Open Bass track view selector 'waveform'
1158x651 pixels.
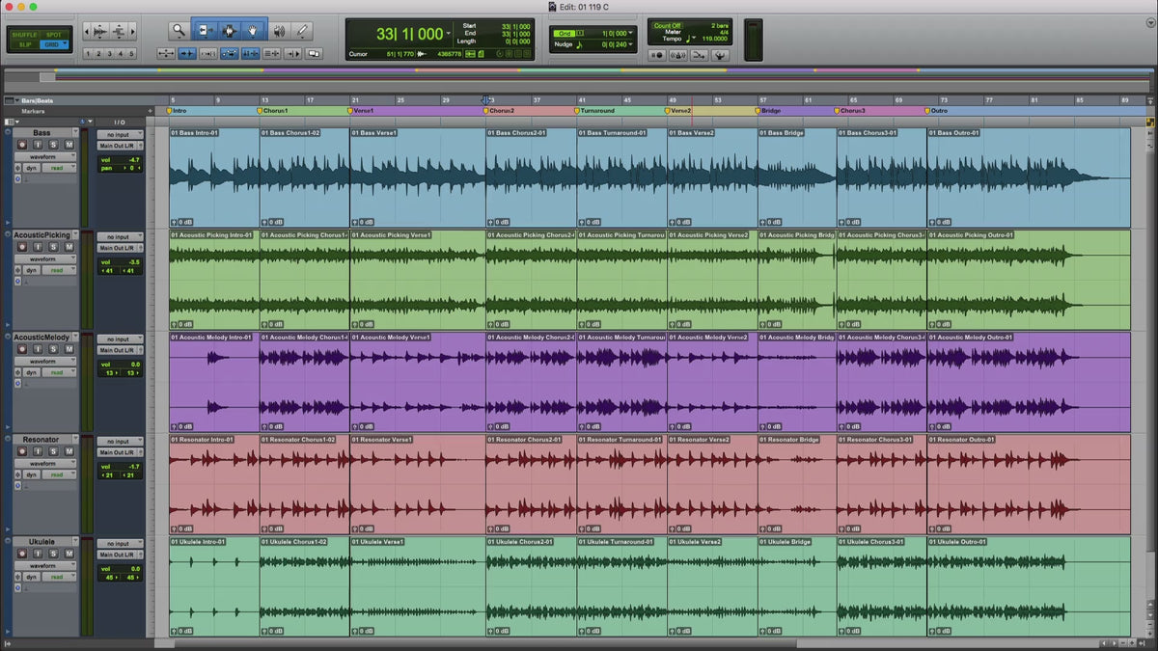pyautogui.click(x=42, y=156)
